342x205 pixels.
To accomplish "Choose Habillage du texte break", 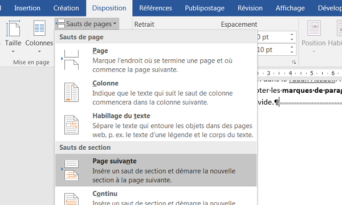I will [156, 125].
